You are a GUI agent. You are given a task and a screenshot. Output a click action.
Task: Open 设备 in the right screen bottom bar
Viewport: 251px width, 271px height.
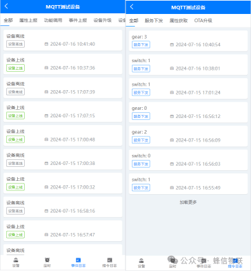tap(141, 263)
